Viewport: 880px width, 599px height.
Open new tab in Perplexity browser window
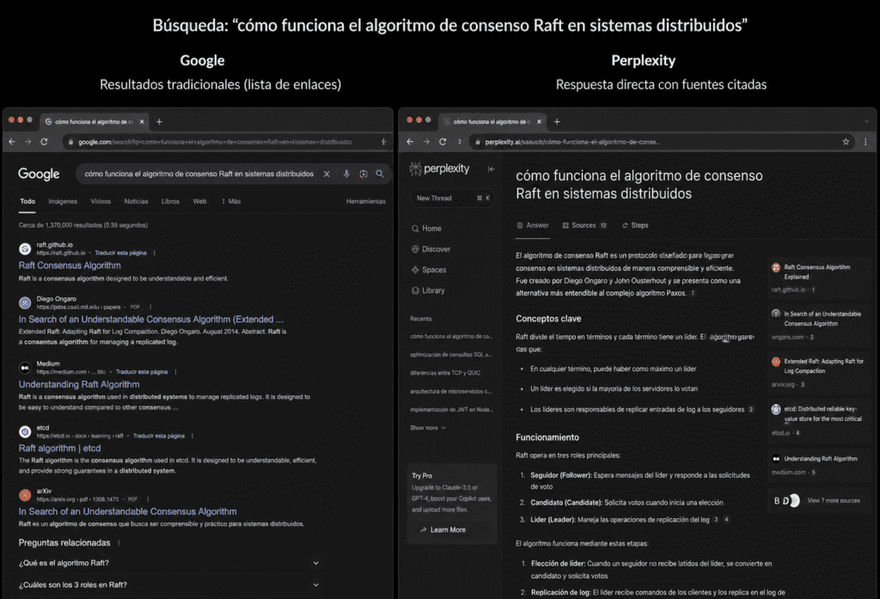coord(557,122)
